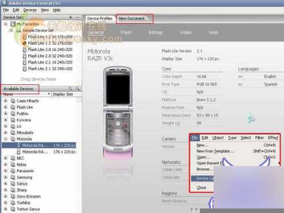The image size is (284, 213).
Task: Click the 'RGB 16 565' pixel type value
Action: (x=207, y=84)
